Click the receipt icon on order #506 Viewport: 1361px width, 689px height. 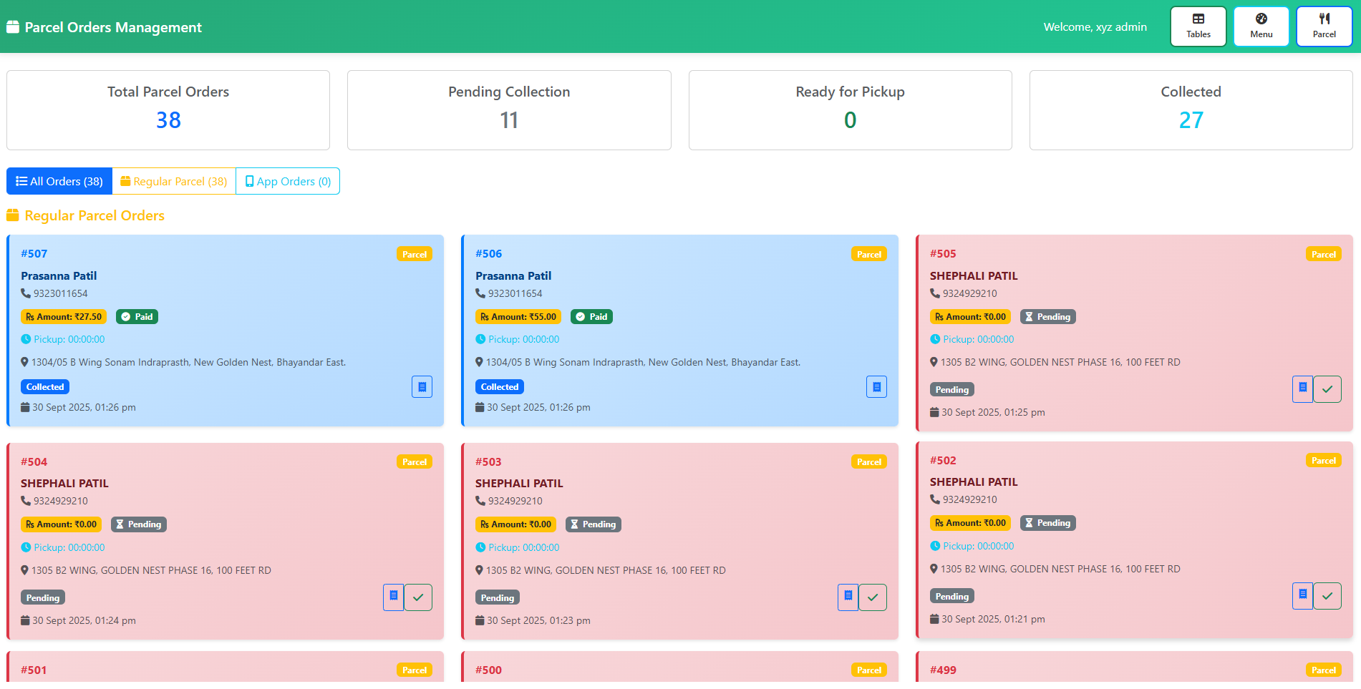pos(876,386)
